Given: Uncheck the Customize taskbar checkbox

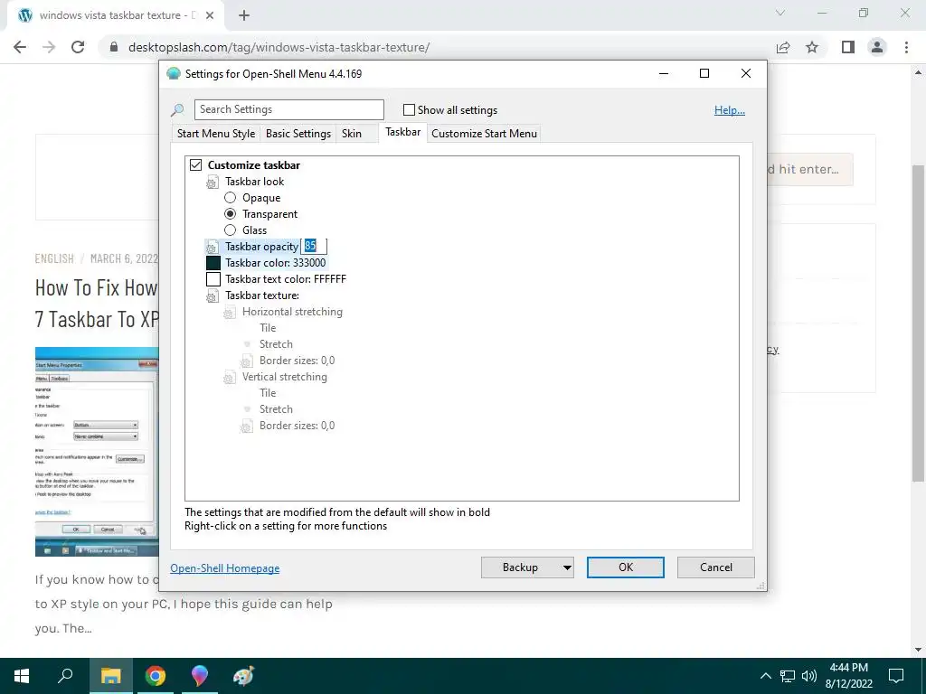Looking at the screenshot, I should tap(195, 165).
